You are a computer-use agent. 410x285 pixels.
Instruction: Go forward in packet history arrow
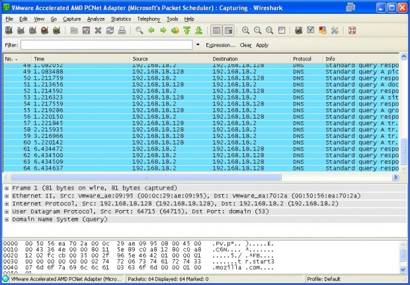pos(163,30)
